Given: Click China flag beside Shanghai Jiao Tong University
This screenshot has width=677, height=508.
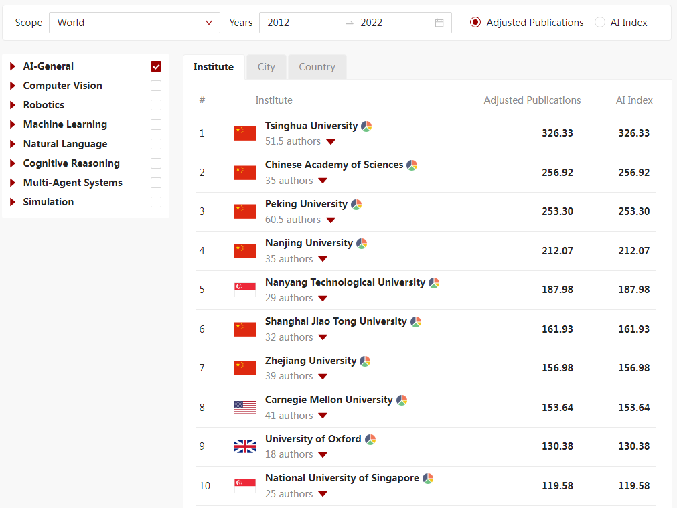Looking at the screenshot, I should click(245, 329).
